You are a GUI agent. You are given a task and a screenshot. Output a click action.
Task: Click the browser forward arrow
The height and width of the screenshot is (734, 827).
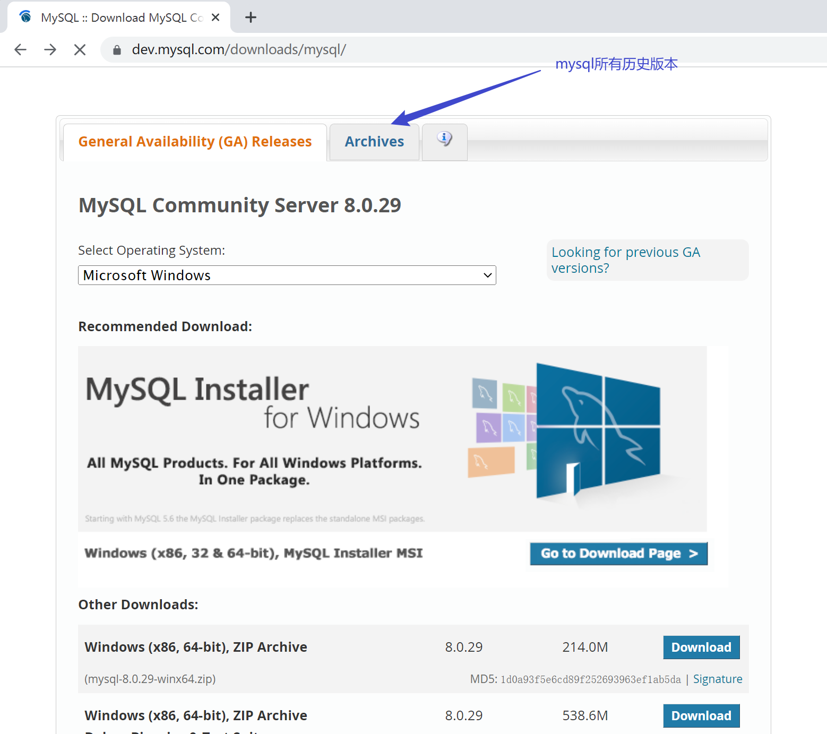[x=50, y=49]
